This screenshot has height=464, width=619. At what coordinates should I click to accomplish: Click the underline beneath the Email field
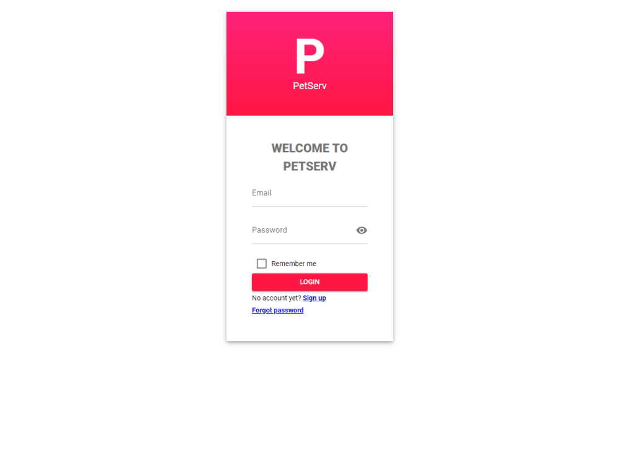click(309, 207)
